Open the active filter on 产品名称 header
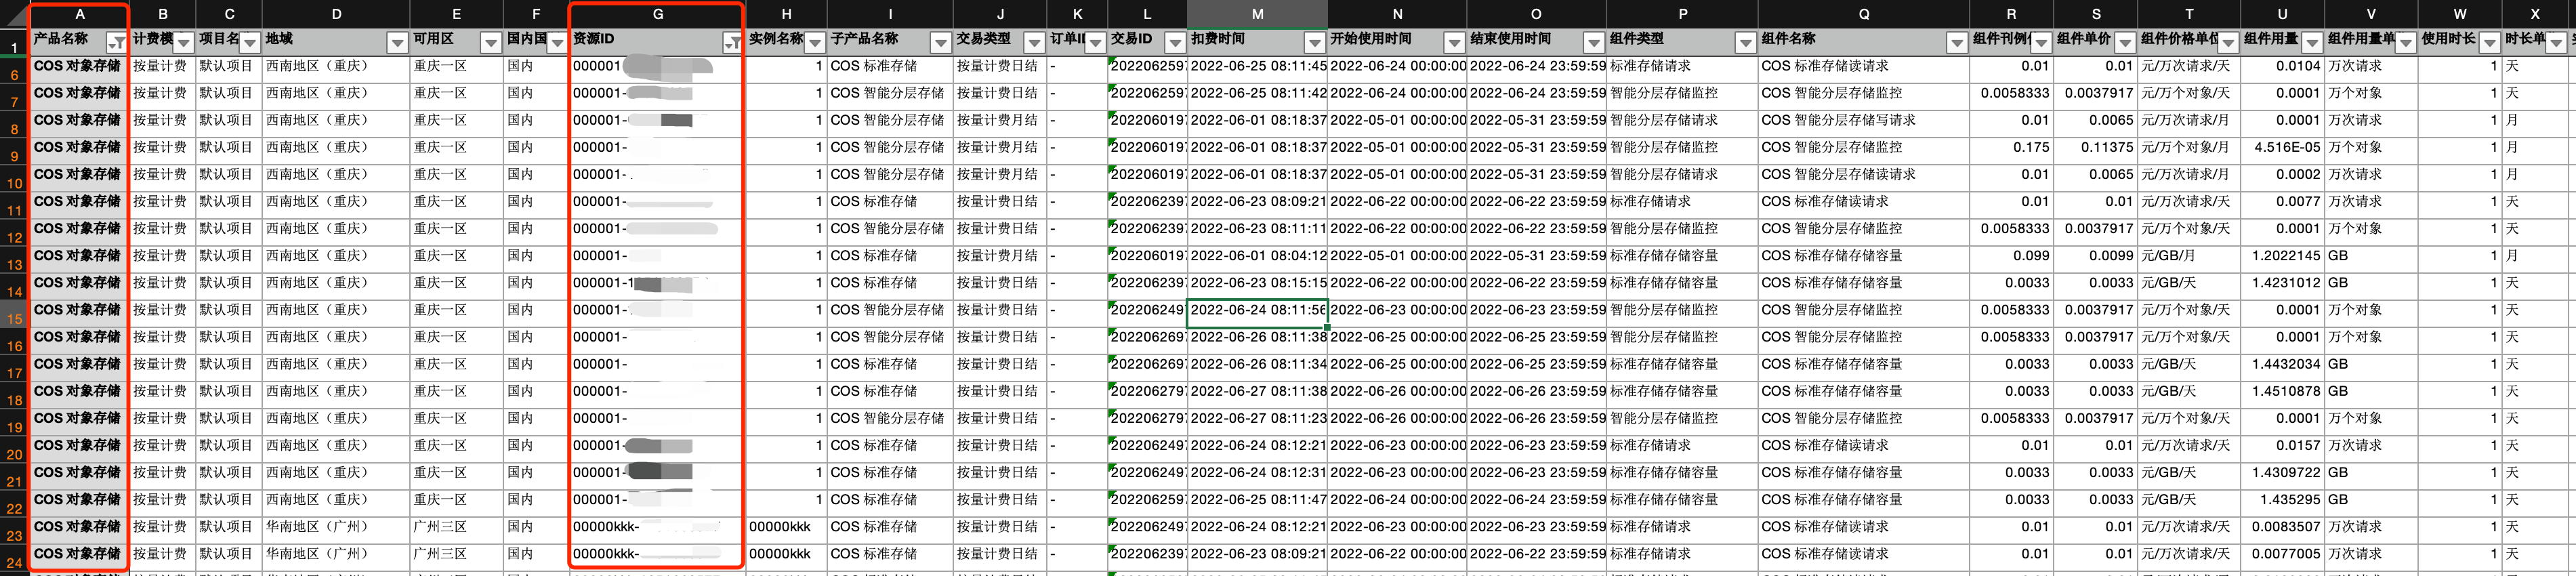The image size is (2576, 576). click(x=116, y=42)
